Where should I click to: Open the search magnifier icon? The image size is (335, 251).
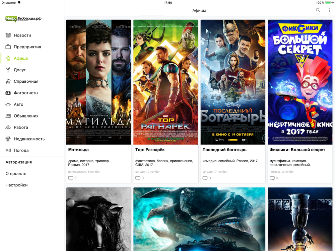click(318, 10)
